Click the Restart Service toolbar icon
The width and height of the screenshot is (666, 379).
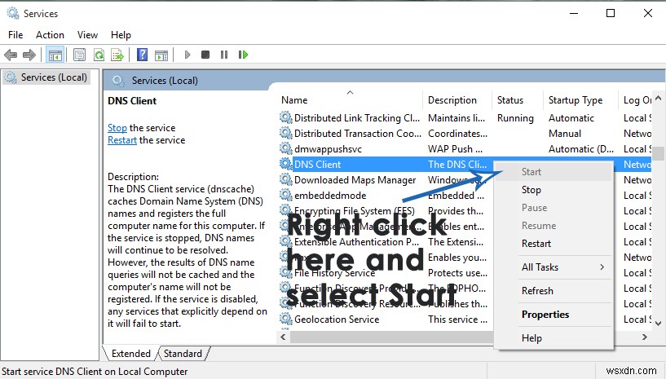point(243,55)
